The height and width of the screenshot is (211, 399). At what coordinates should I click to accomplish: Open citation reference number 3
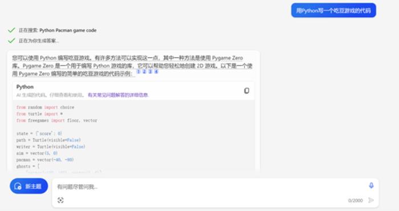(x=150, y=72)
